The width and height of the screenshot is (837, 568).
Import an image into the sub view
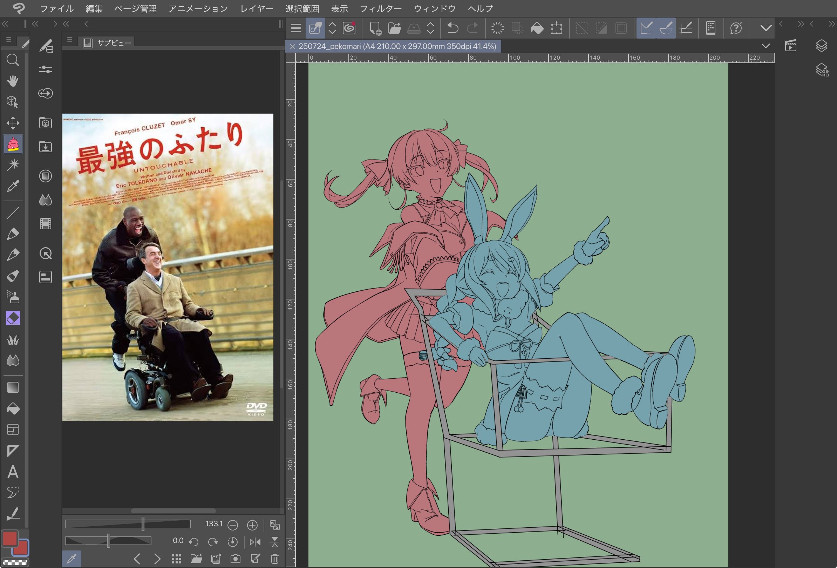tap(196, 559)
